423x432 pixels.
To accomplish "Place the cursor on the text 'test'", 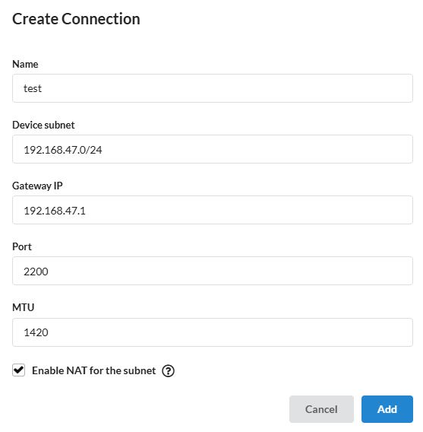I will 33,89.
